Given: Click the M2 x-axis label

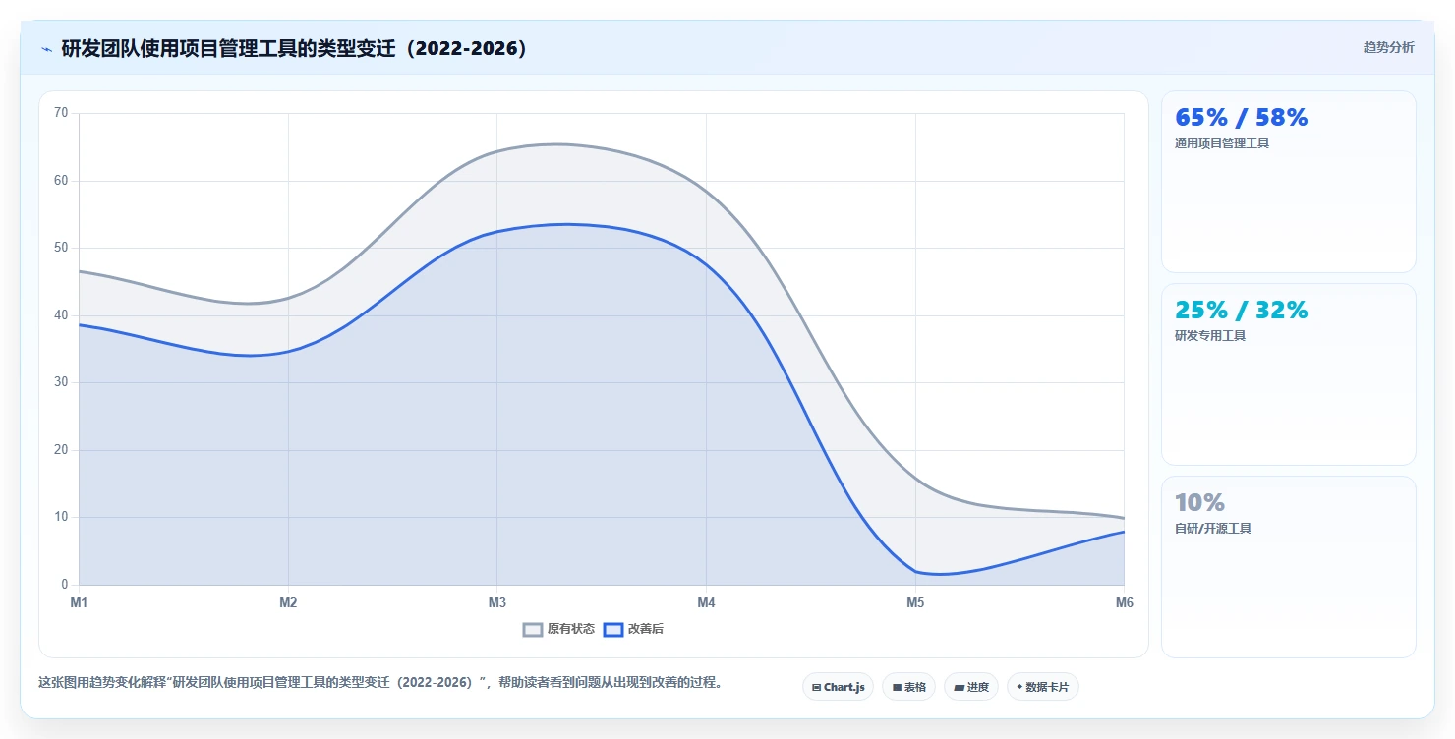Looking at the screenshot, I should (288, 602).
